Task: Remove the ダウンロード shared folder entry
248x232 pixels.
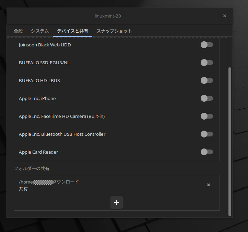Action: coord(209,185)
